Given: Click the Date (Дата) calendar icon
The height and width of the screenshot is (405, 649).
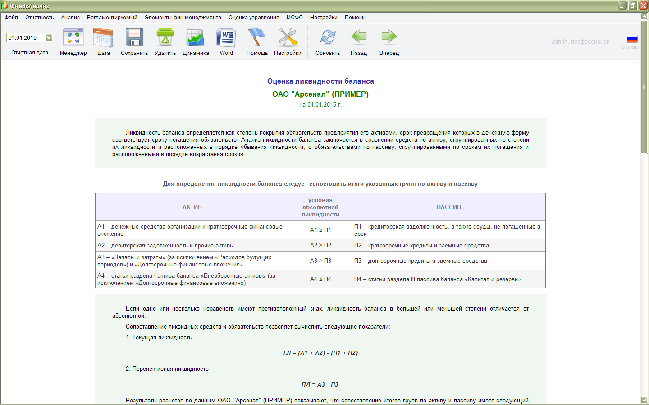Looking at the screenshot, I should pos(103,38).
